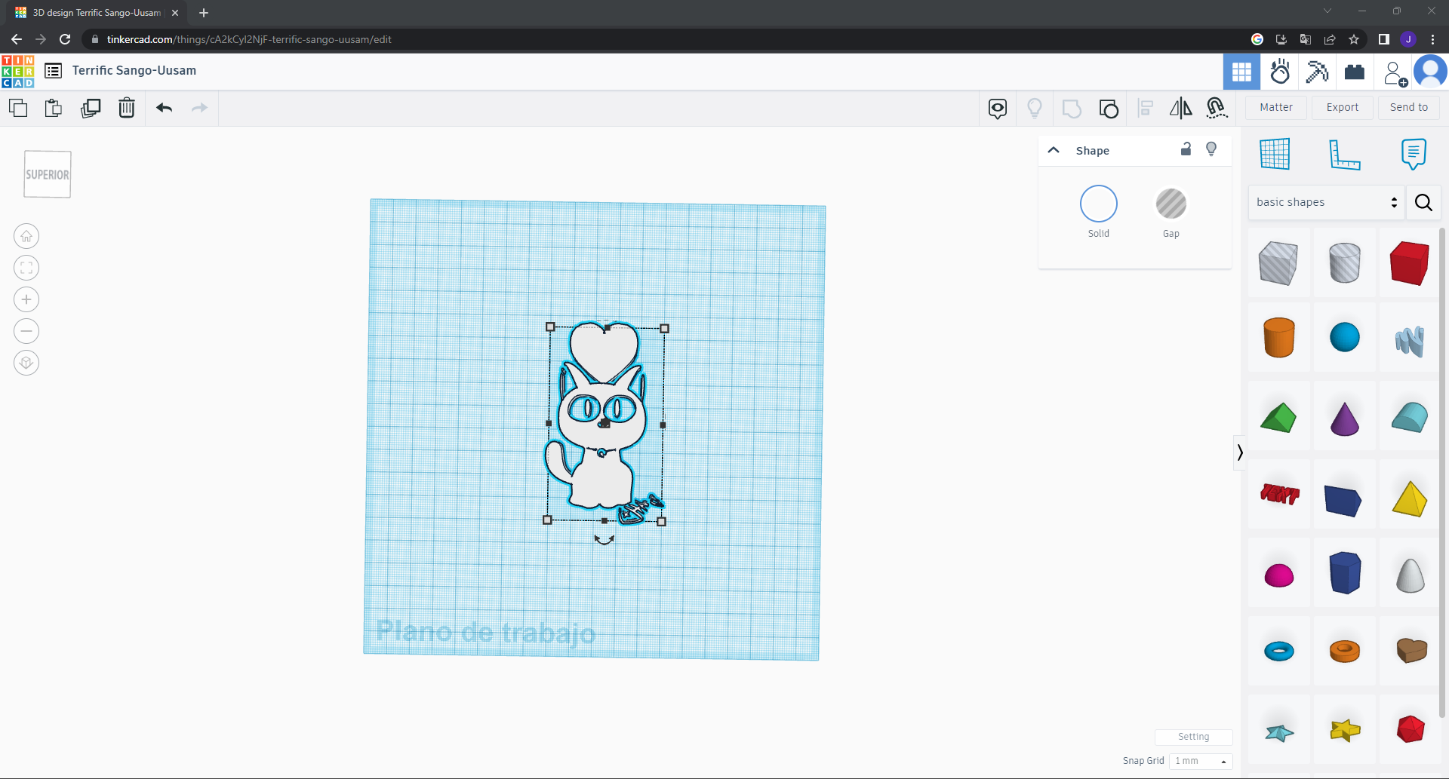Click the Matter button
The image size is (1449, 779).
tap(1276, 108)
